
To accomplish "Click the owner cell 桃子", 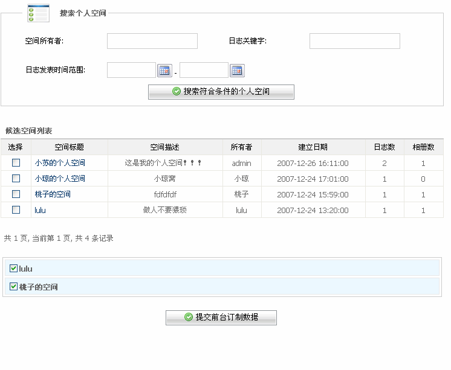I will click(242, 194).
